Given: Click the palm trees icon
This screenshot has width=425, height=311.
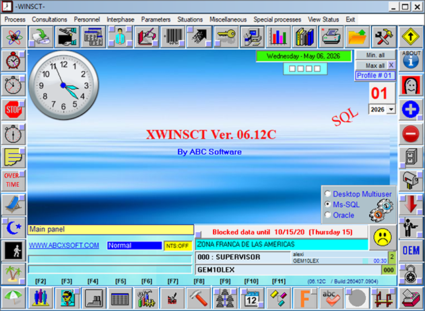Looking at the screenshot, I should tap(13, 273).
